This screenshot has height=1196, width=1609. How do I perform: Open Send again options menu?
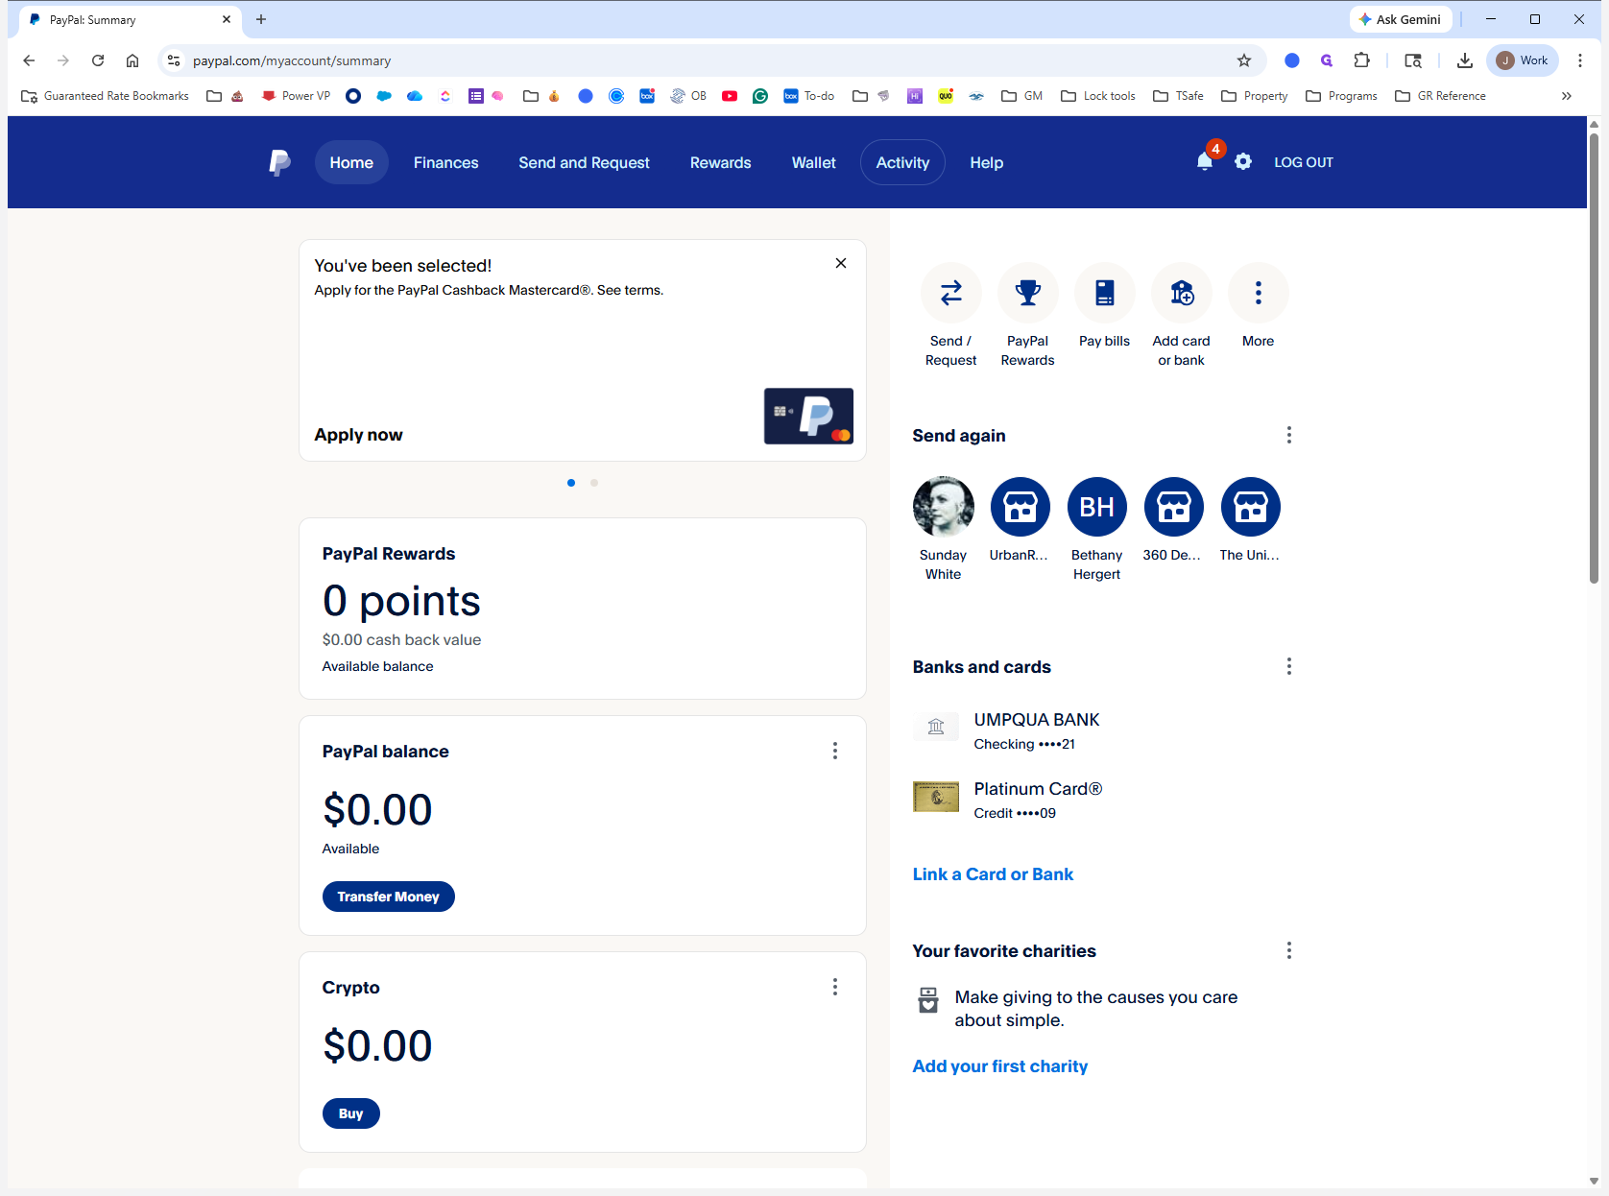coord(1288,435)
